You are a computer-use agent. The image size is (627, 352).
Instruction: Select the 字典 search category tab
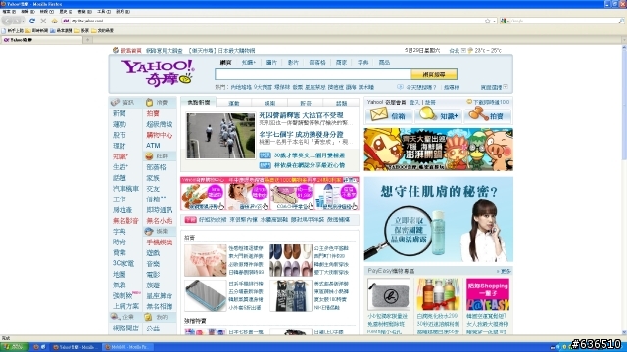point(362,63)
